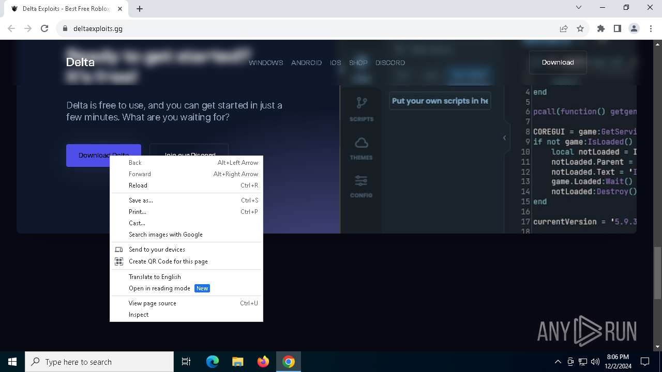Open the WINDOWS nav link
Image resolution: width=662 pixels, height=372 pixels.
266,63
